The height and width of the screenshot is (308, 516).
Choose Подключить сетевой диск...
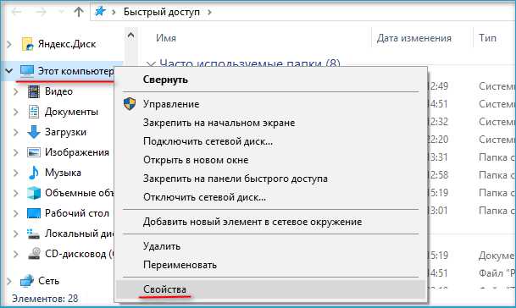tap(270, 141)
